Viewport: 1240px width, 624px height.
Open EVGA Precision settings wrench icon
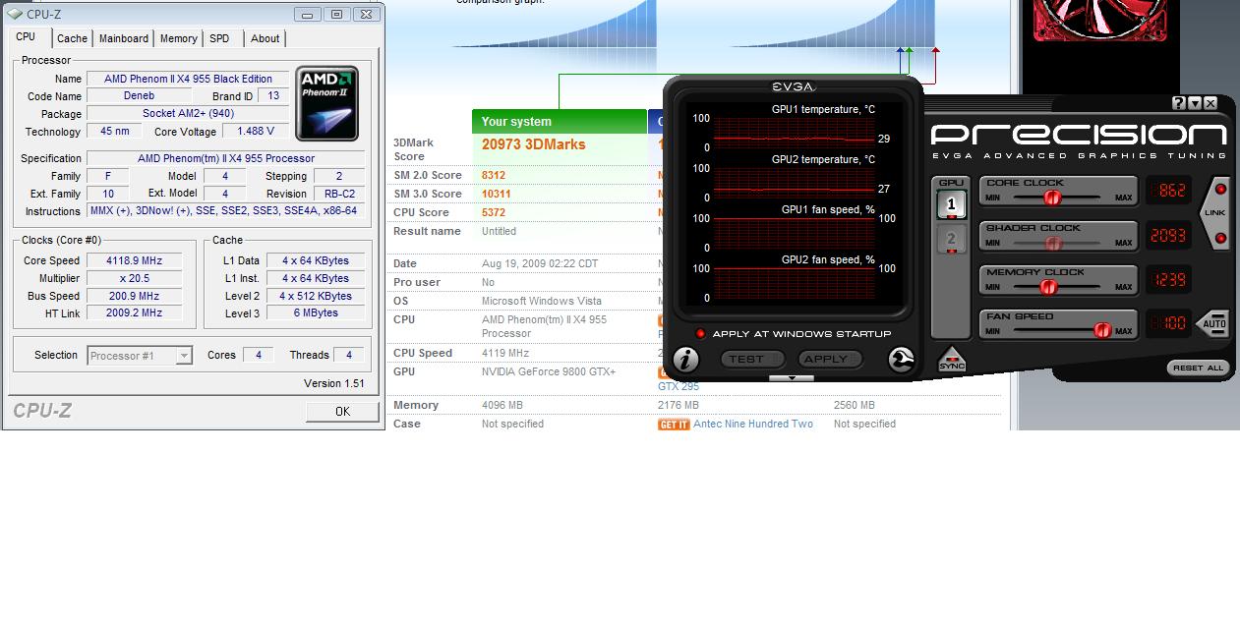point(901,360)
